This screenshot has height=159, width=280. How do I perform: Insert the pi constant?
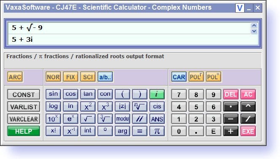click(x=157, y=131)
